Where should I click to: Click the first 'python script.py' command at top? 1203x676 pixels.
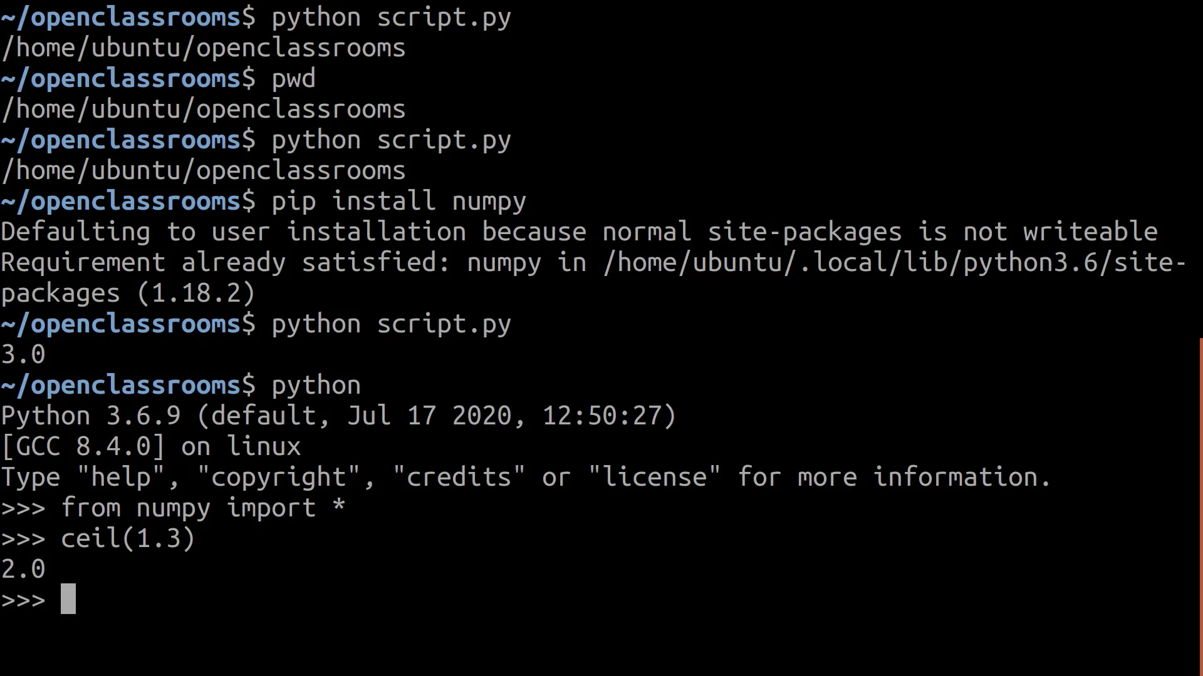tap(391, 18)
